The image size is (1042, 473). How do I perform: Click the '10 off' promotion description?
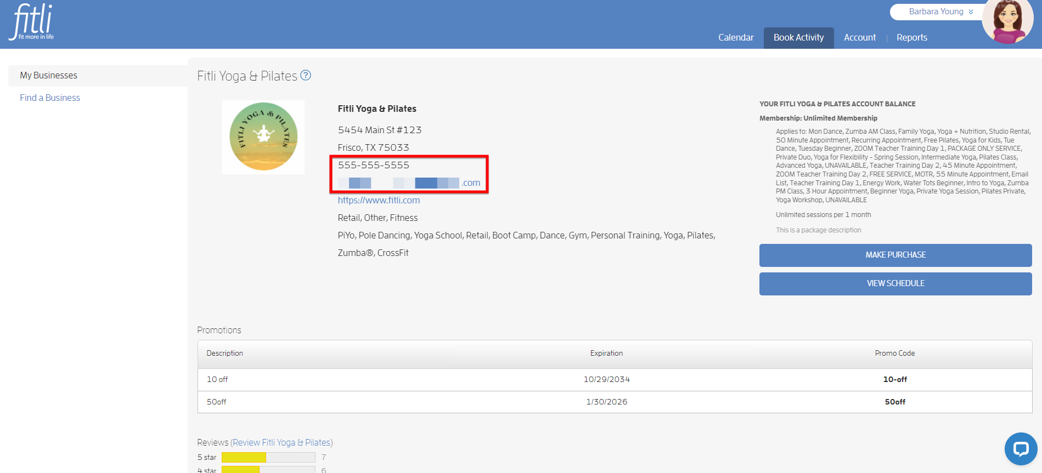pos(217,379)
